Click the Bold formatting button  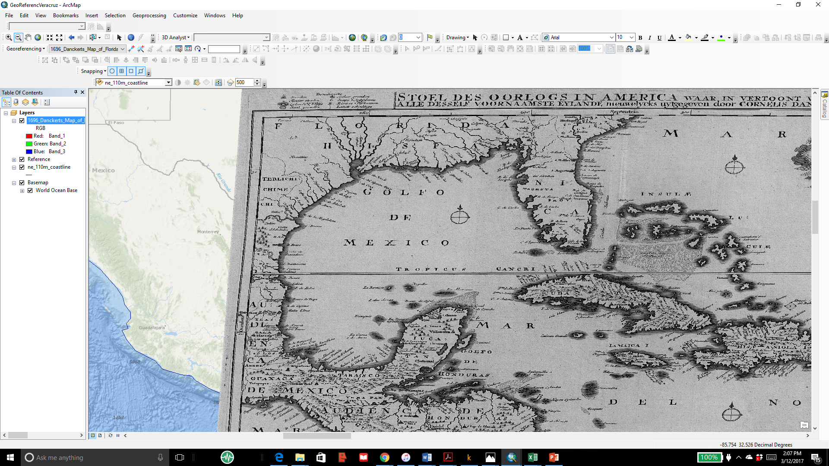pos(640,38)
